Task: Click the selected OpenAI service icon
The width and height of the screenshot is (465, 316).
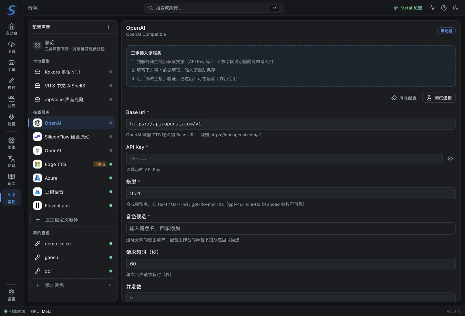Action: tap(37, 123)
